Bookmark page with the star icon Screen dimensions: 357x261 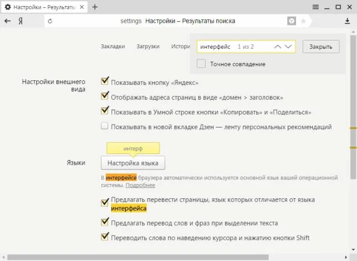pos(303,21)
